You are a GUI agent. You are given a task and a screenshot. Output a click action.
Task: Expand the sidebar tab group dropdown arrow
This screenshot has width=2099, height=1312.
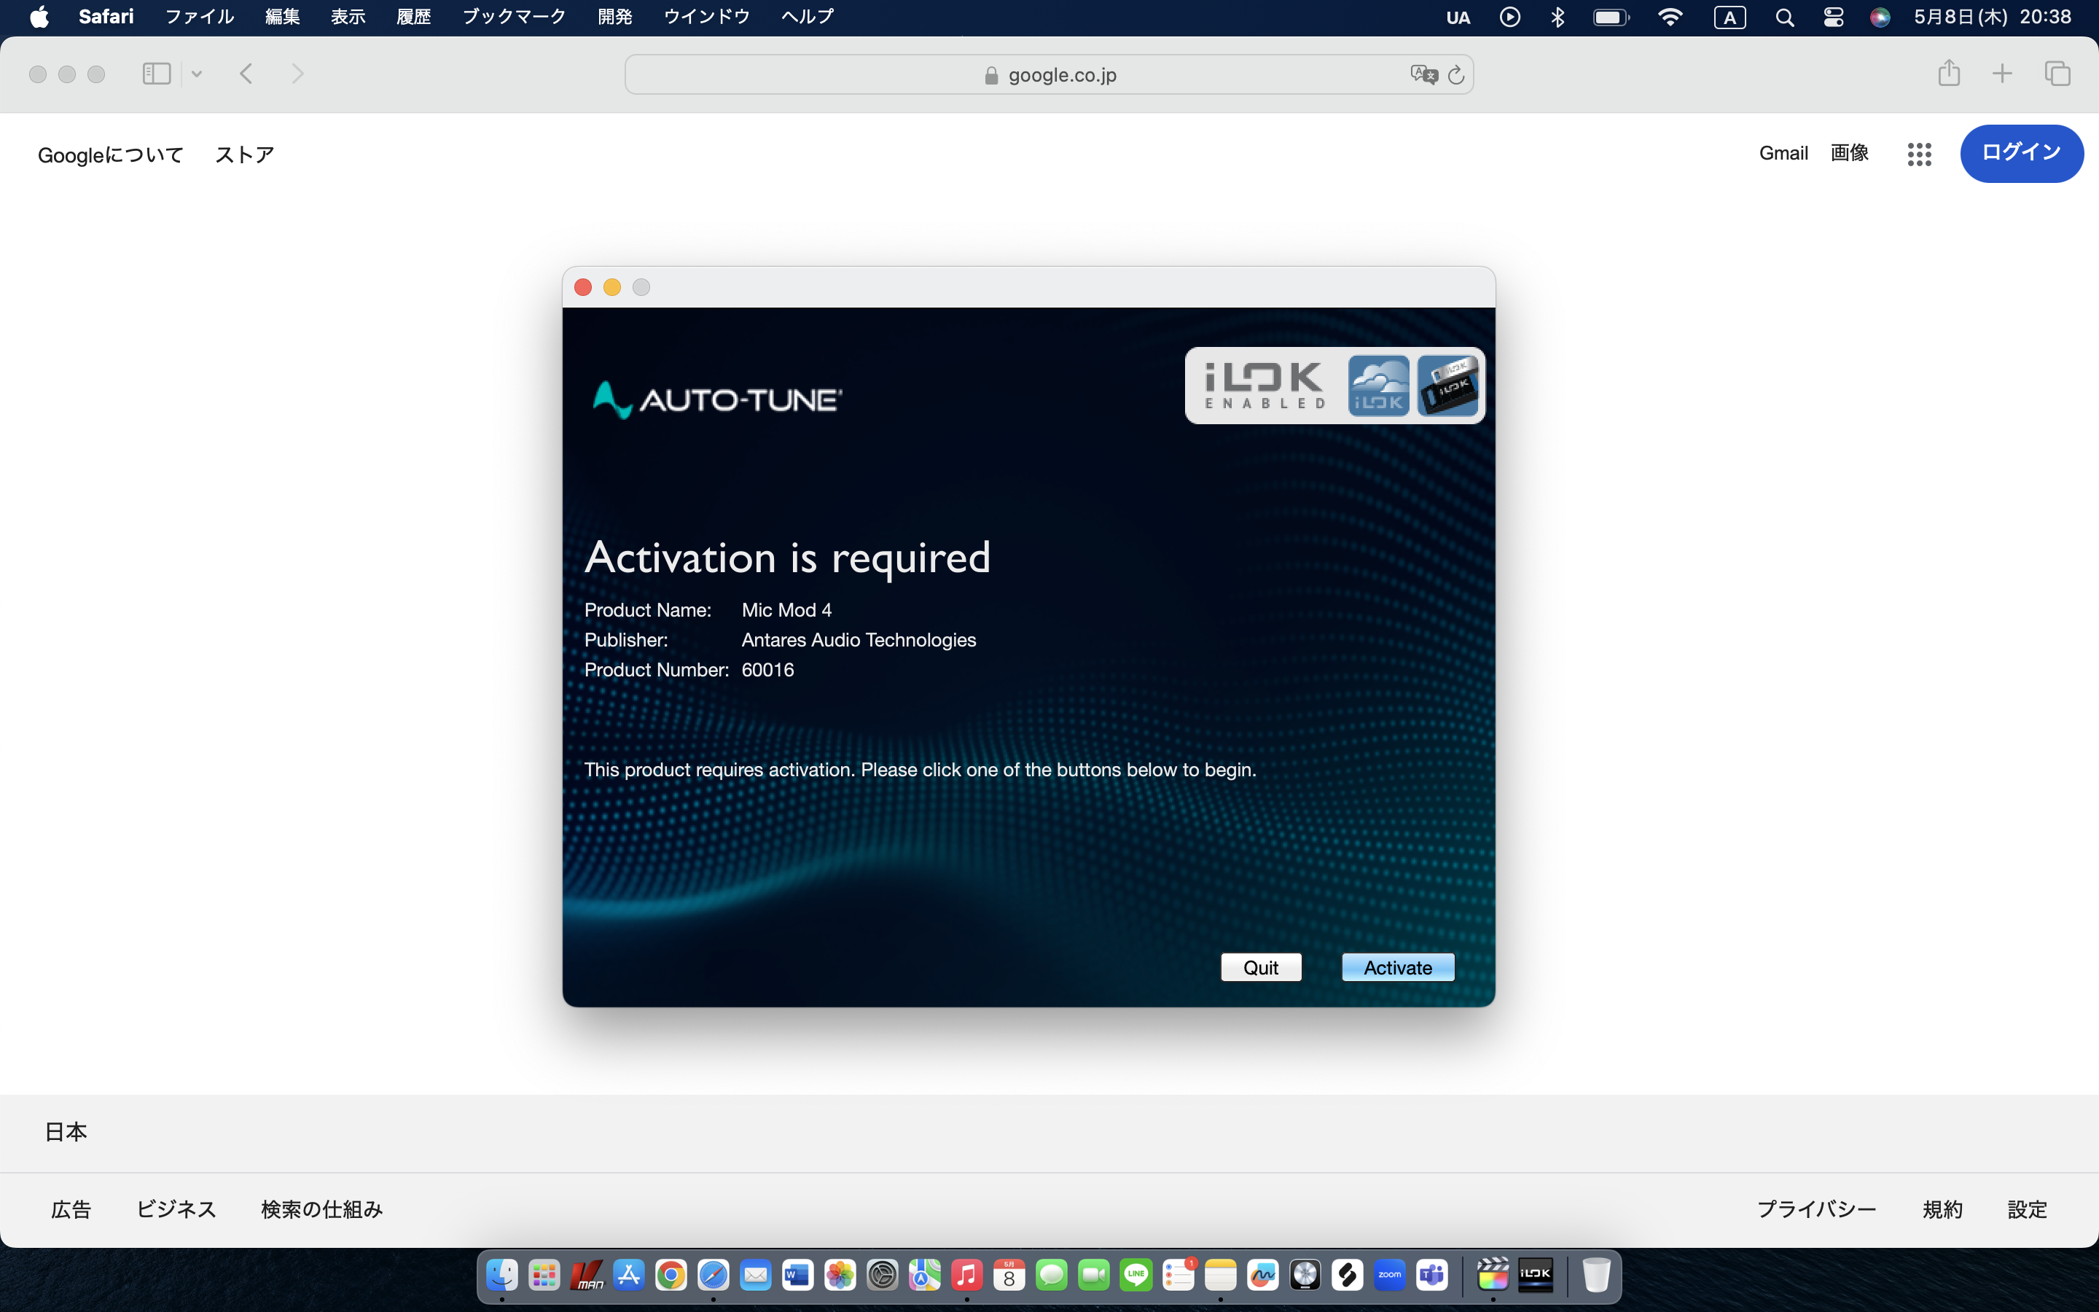coord(197,74)
